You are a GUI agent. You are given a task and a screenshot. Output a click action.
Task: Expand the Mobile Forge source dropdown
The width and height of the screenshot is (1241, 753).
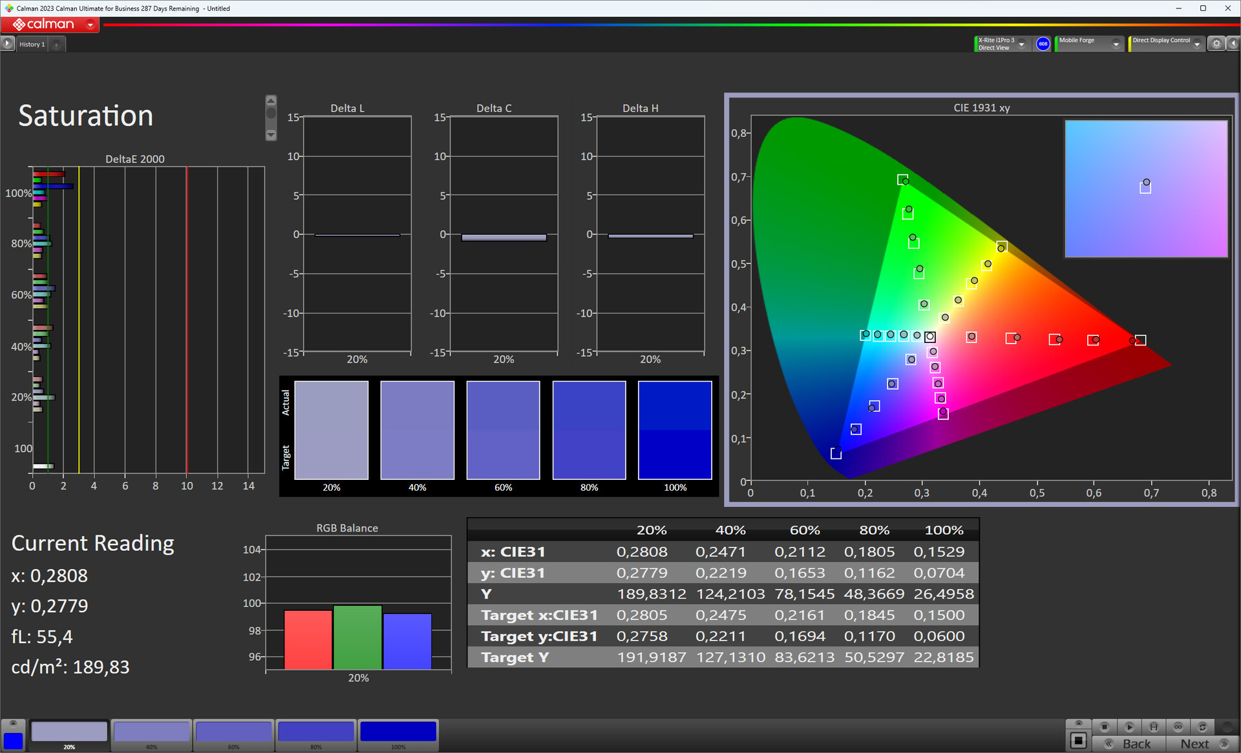coord(1116,44)
